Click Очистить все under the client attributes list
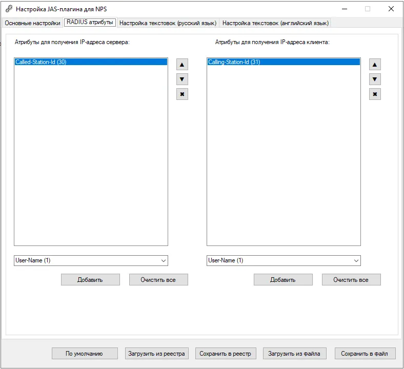The width and height of the screenshot is (404, 369). [x=351, y=280]
